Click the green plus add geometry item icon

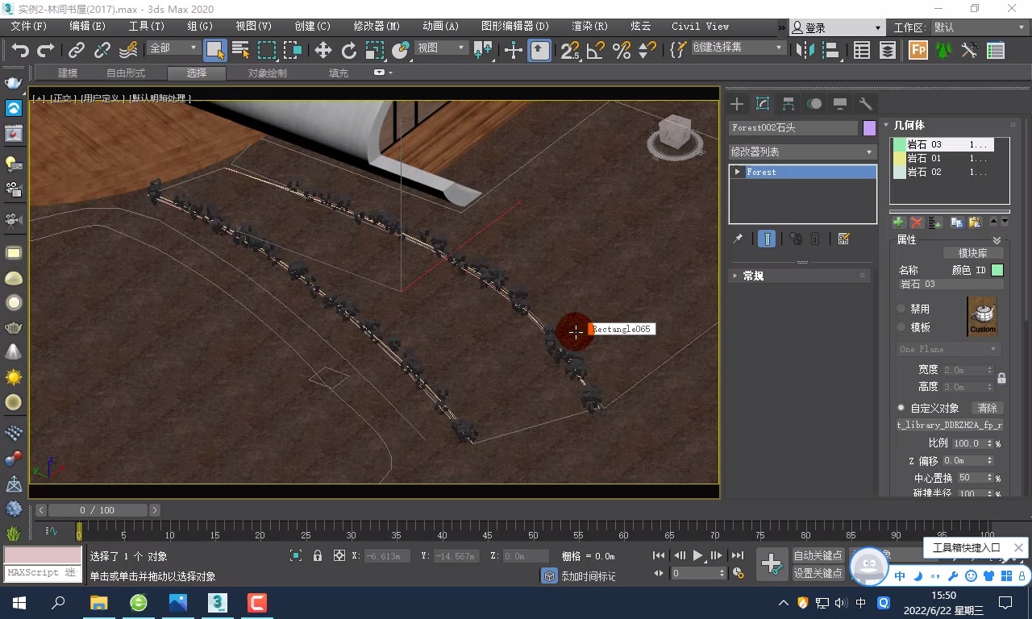click(898, 222)
